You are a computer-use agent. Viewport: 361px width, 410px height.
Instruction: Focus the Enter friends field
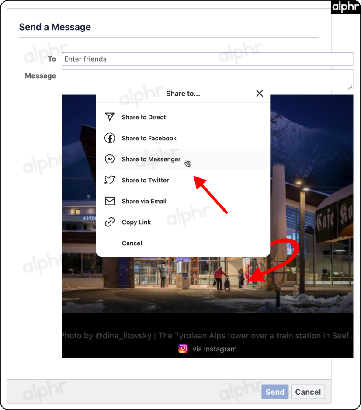[207, 59]
